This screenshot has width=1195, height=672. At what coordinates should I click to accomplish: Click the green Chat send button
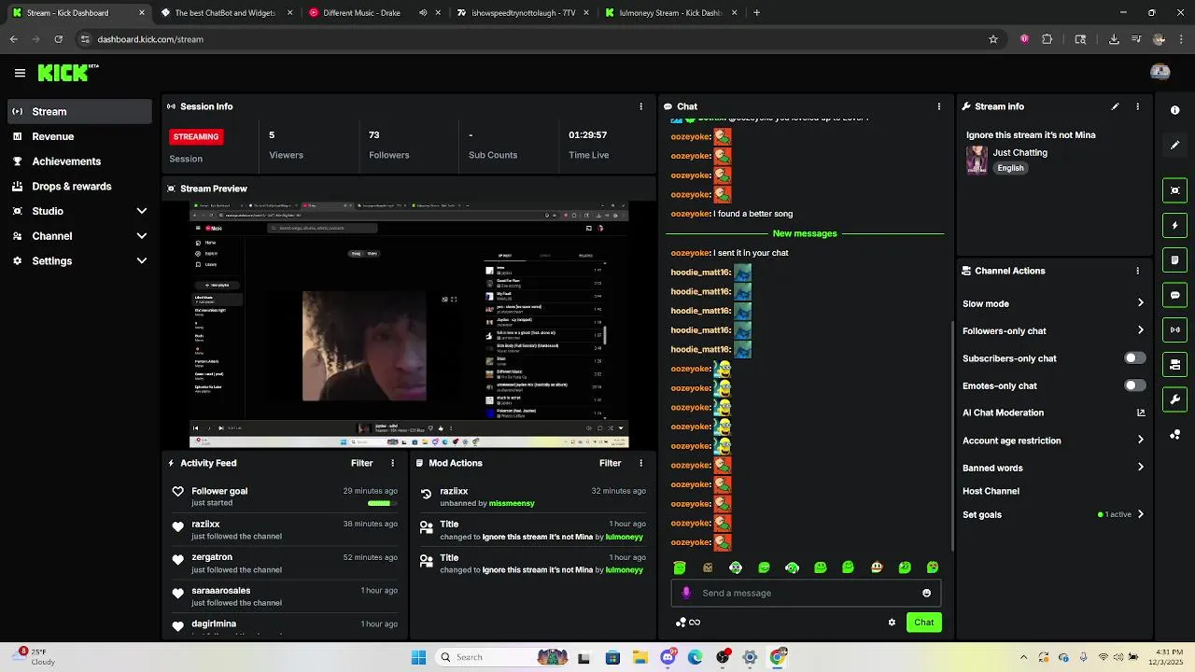click(923, 623)
